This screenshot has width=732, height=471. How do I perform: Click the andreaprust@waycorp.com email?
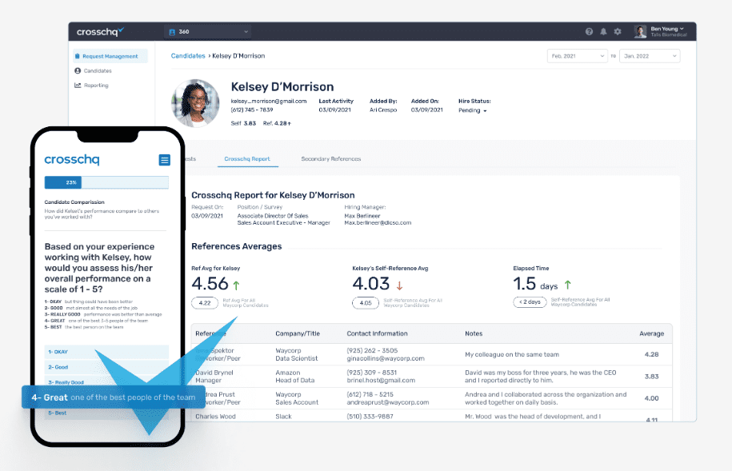[387, 402]
